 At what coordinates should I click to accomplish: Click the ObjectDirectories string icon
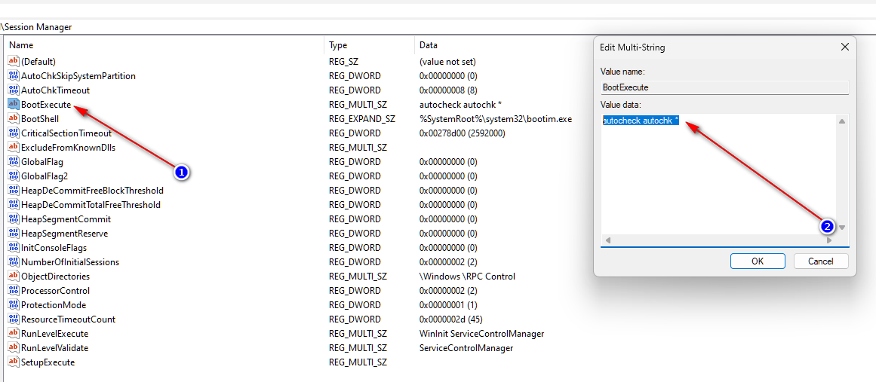point(14,276)
